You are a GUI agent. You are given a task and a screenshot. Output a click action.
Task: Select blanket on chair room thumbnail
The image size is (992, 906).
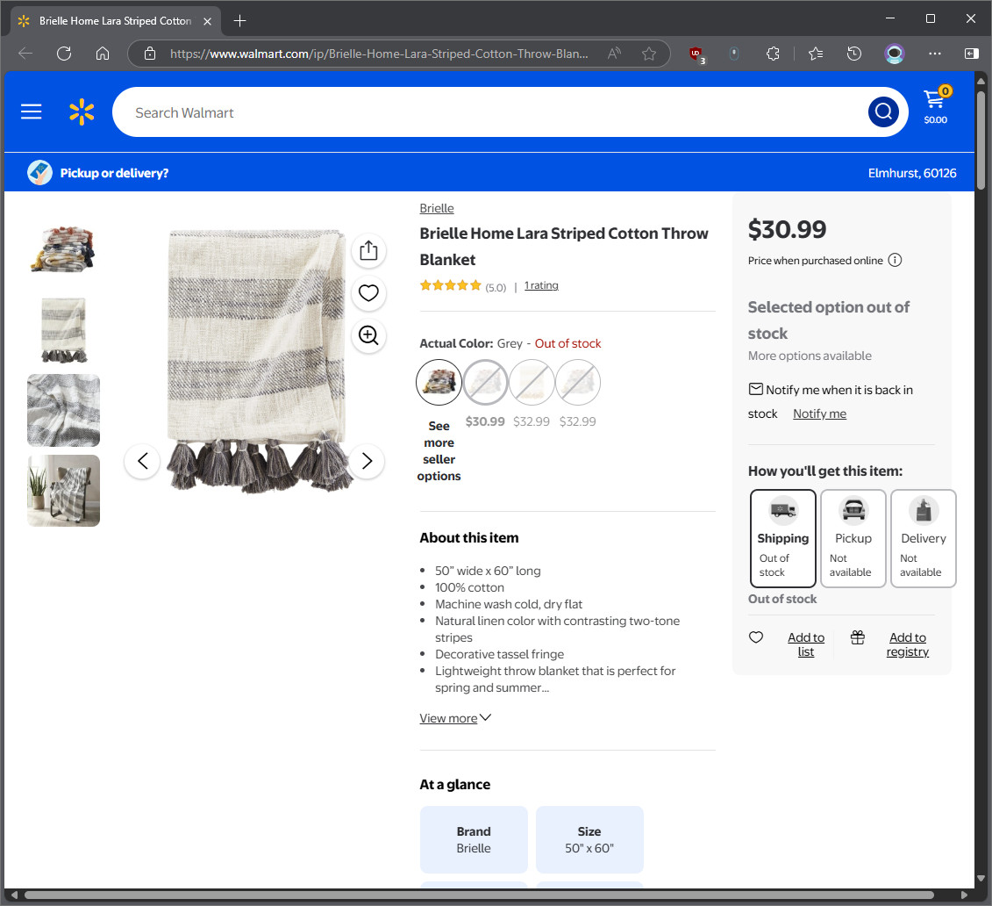point(63,491)
